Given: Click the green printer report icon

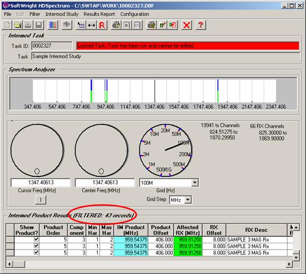Looking at the screenshot, I should coord(116,25).
